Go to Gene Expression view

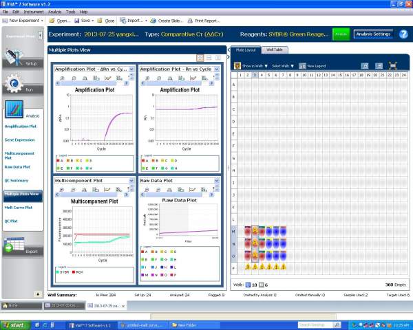[19, 140]
